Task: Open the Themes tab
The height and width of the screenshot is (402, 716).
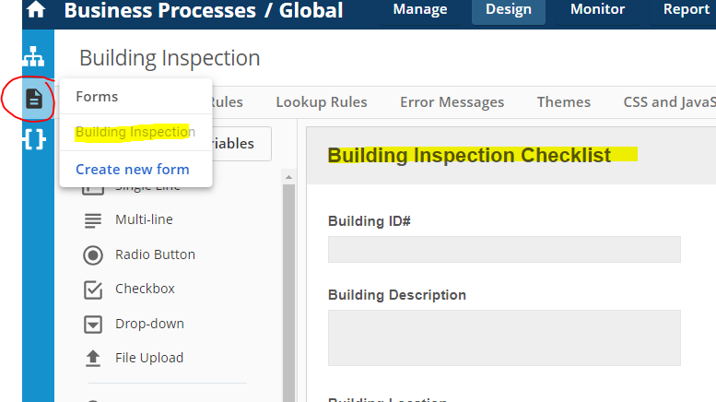Action: pos(563,101)
